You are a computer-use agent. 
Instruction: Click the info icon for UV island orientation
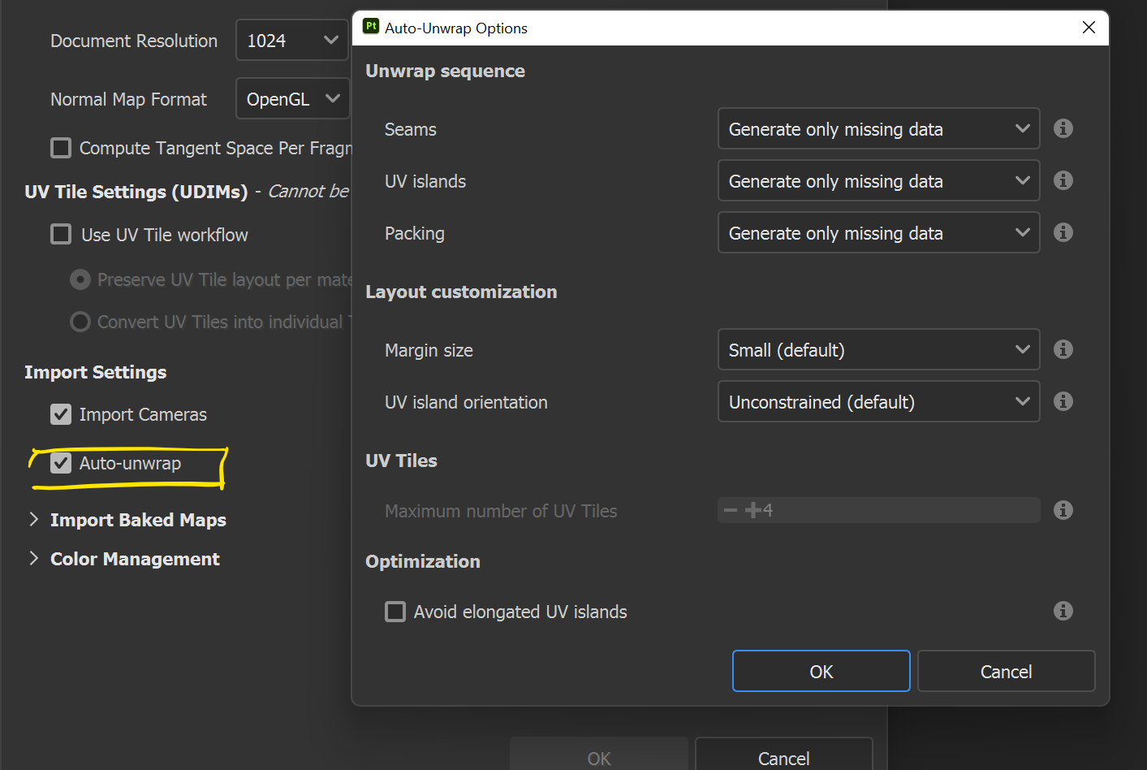pyautogui.click(x=1063, y=401)
